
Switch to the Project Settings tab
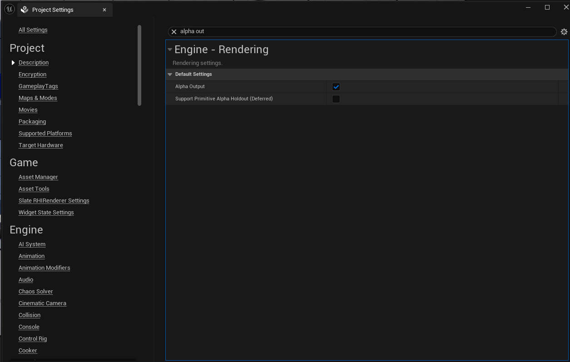[x=53, y=10]
